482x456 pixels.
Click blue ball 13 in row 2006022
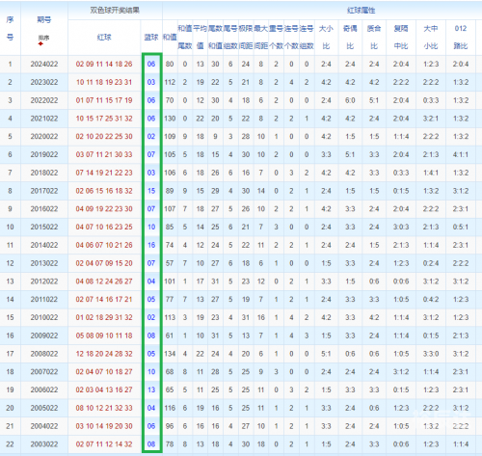tap(151, 389)
